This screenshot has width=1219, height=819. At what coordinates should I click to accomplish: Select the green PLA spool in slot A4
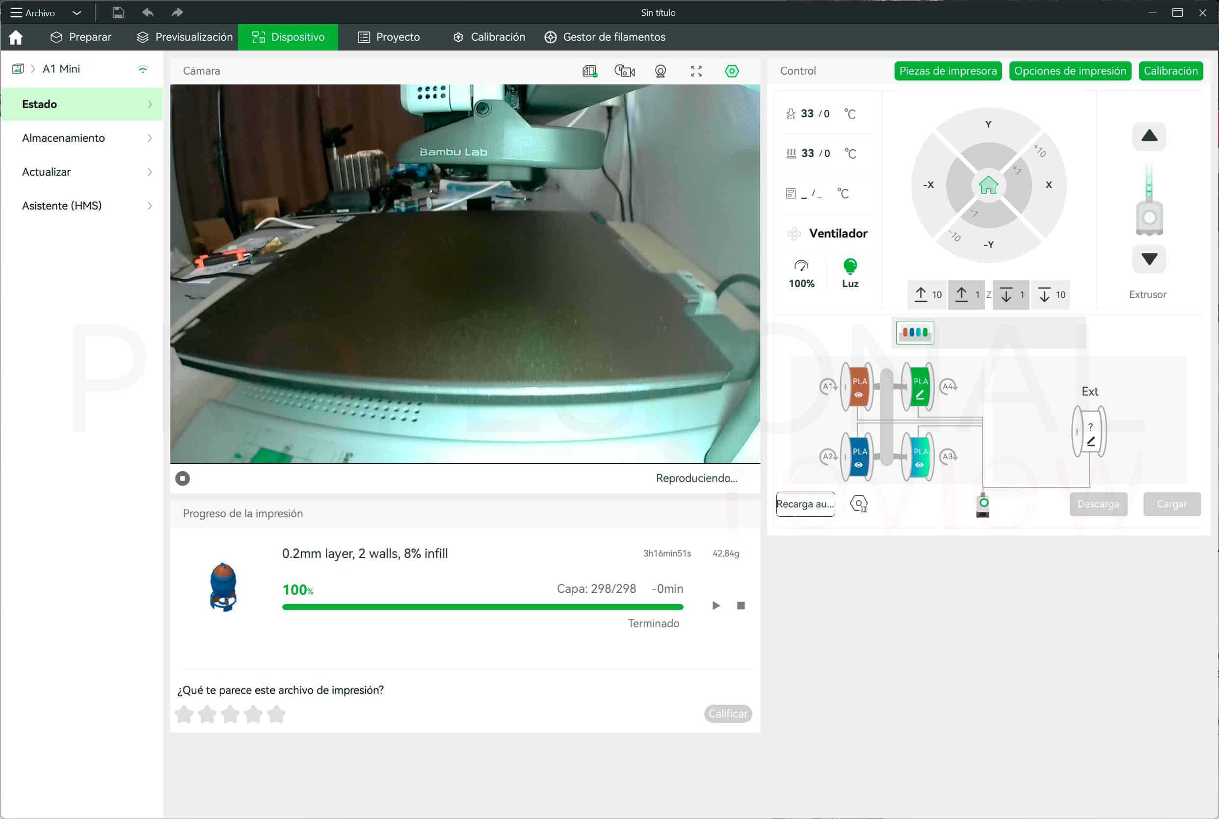click(918, 387)
